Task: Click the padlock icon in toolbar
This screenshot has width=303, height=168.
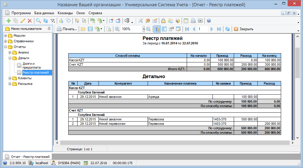Action: click(x=163, y=21)
